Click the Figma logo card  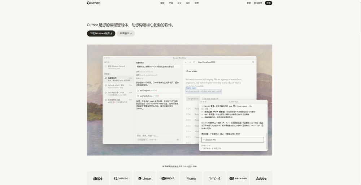191,178
